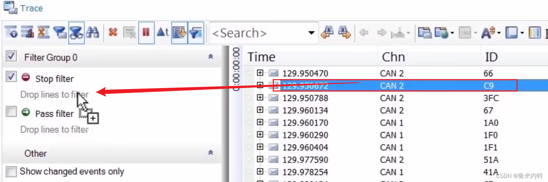Click ID cell 1F1
548x182 pixels.
pos(490,147)
